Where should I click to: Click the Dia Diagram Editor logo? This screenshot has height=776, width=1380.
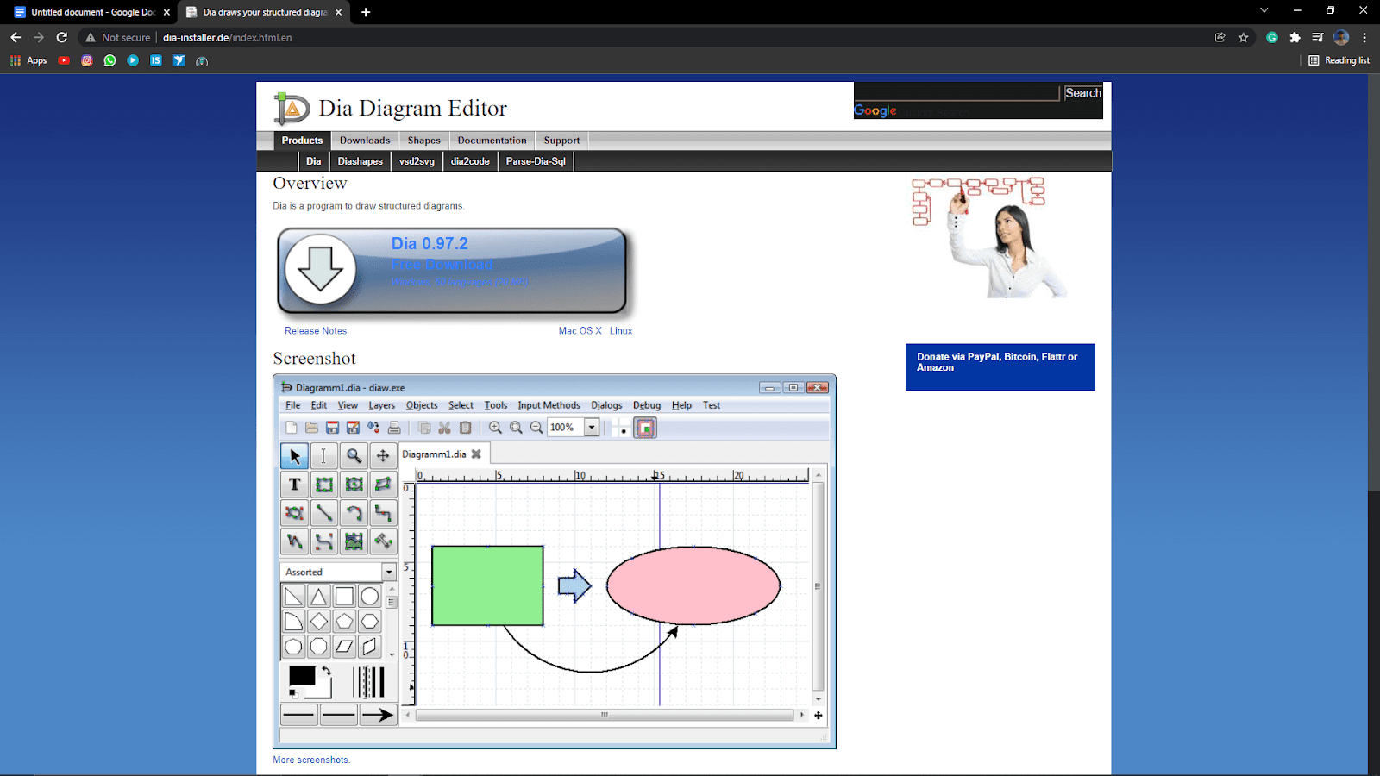point(291,109)
